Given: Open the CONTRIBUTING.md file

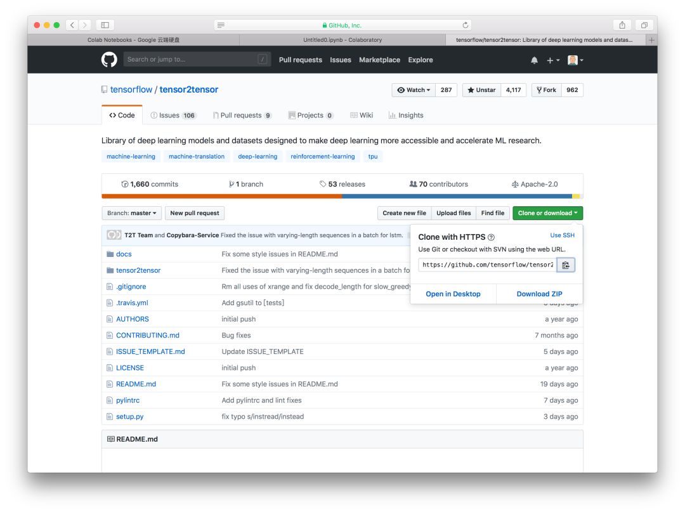Looking at the screenshot, I should click(x=148, y=336).
